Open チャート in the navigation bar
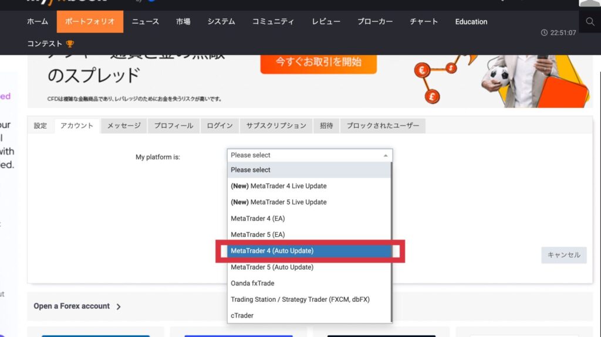Screen dimensions: 601x337 424,22
